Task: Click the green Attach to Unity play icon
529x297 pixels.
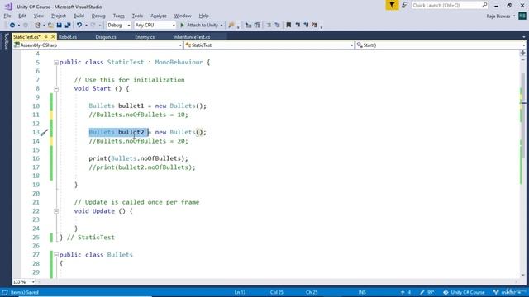Action: [x=182, y=26]
